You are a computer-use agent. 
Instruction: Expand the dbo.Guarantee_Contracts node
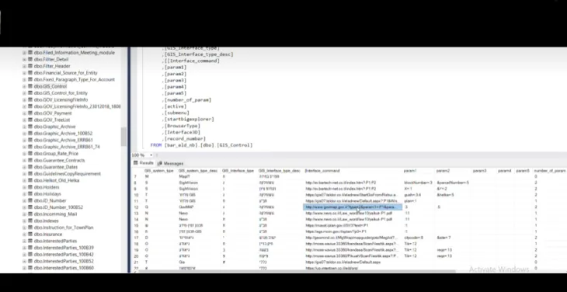(x=24, y=161)
